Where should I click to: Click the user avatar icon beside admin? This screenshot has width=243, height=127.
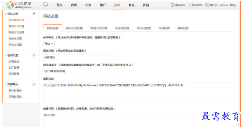click(x=207, y=5)
